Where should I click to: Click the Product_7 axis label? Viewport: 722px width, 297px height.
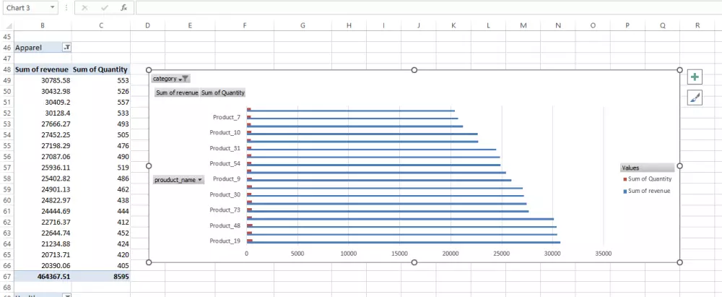point(227,117)
